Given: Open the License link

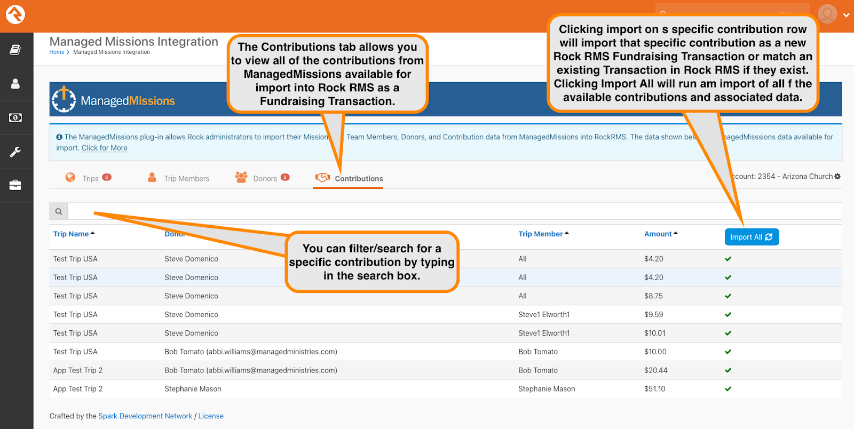Looking at the screenshot, I should tap(211, 416).
